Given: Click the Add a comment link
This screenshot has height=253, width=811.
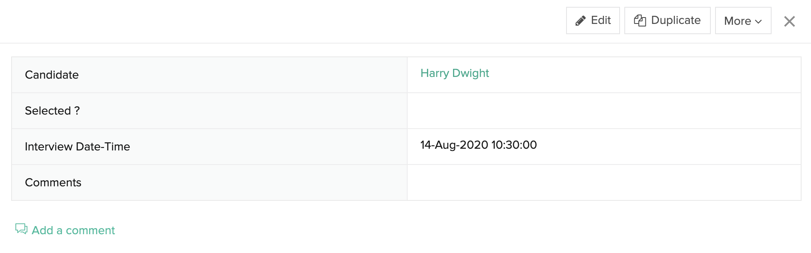Looking at the screenshot, I should [x=73, y=230].
